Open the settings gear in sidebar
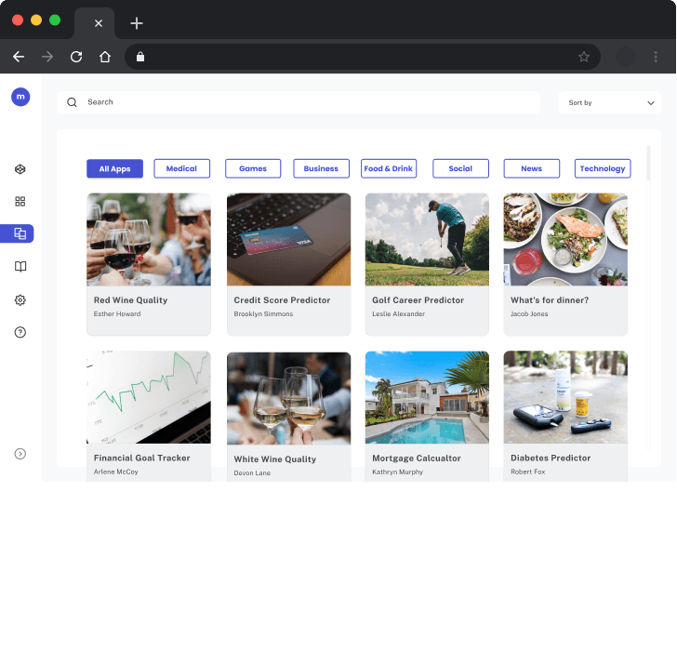The width and height of the screenshot is (677, 651). pos(20,299)
